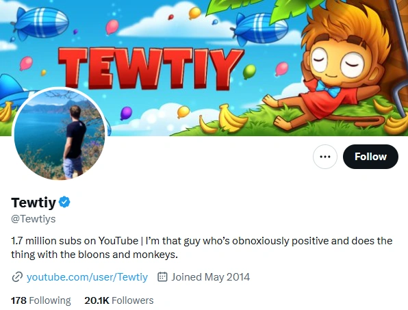Follow the Tewtiy account
Image resolution: width=408 pixels, height=310 pixels.
370,157
